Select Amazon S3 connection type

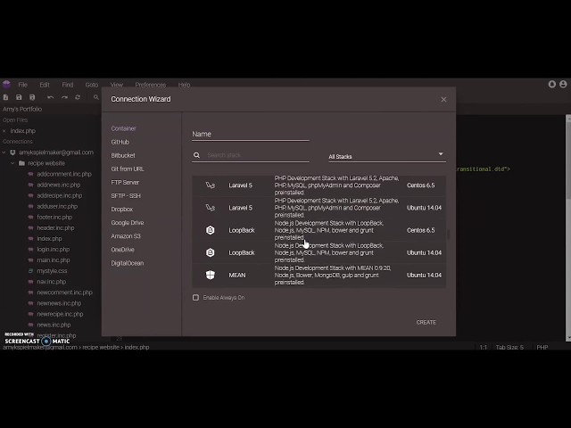[126, 236]
